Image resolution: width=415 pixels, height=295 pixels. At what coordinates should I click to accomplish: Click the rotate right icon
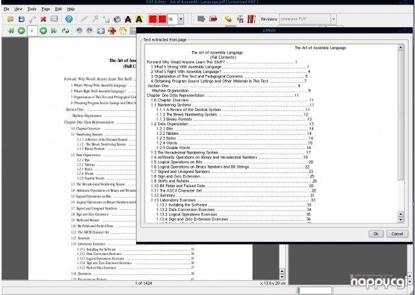tap(90, 31)
